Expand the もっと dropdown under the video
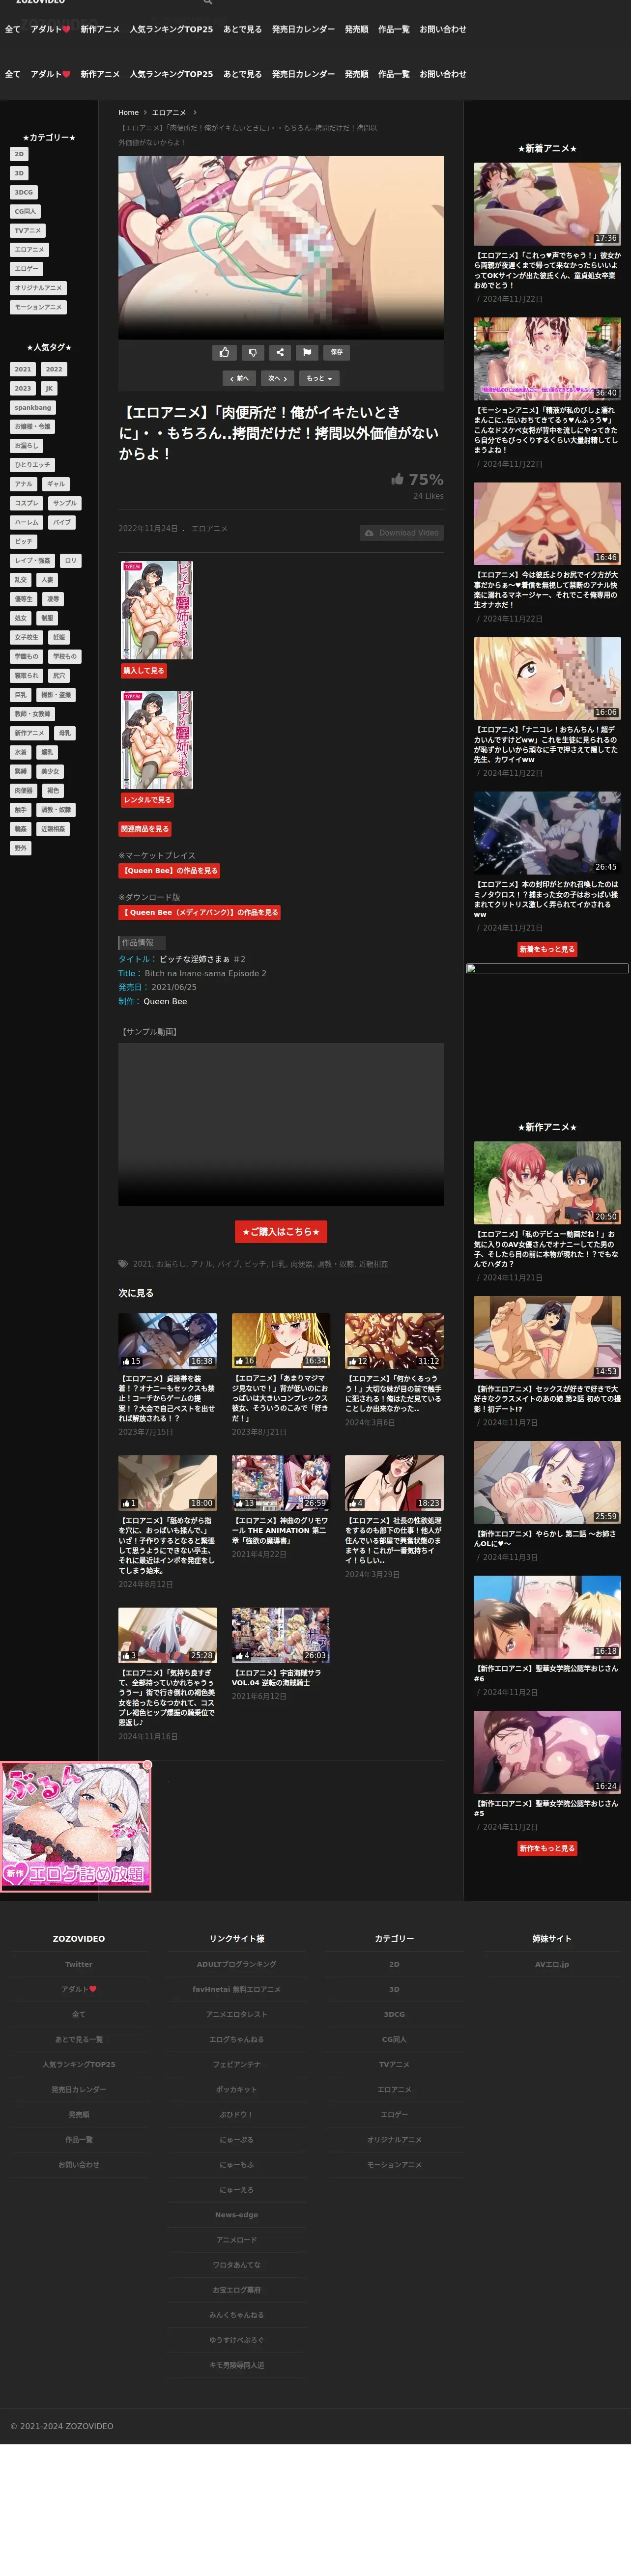Screen dimensions: 631x2576 coord(319,379)
